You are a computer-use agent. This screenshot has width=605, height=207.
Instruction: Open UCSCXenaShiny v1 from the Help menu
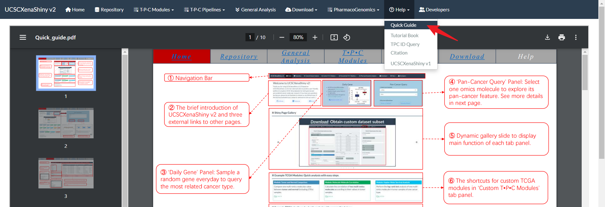pos(411,64)
